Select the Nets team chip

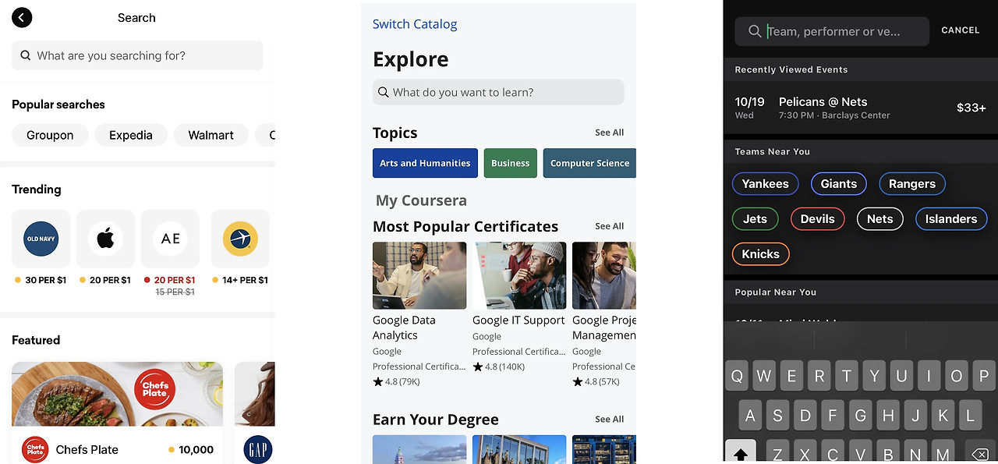(x=879, y=219)
